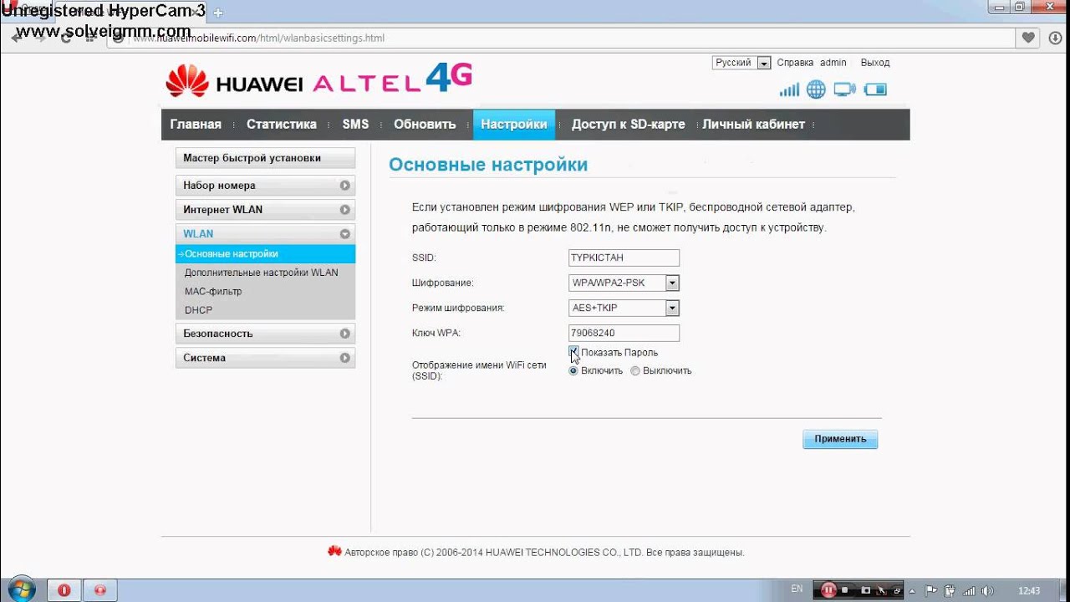
Task: Open the Личный кабинет tab
Action: 753,125
